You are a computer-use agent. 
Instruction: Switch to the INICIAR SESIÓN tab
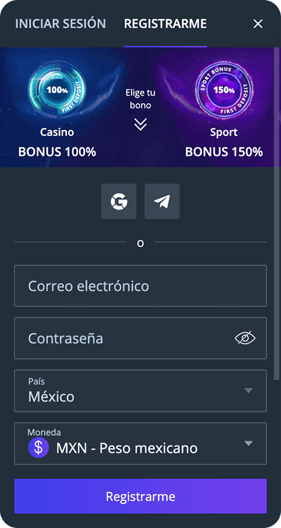click(x=61, y=24)
